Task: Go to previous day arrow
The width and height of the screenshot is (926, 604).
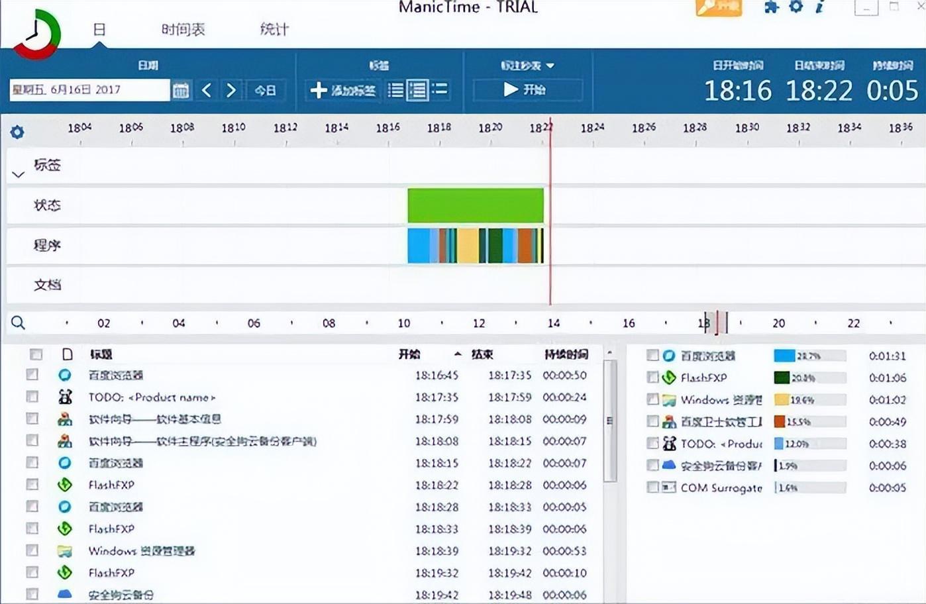Action: (207, 90)
